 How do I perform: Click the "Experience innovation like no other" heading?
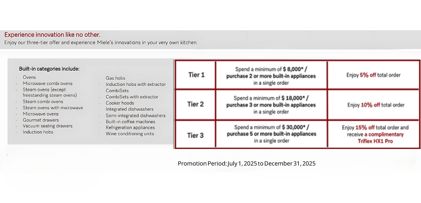point(52,35)
